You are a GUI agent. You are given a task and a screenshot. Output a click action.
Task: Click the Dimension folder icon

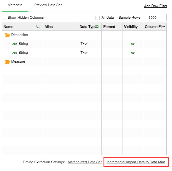7,35
